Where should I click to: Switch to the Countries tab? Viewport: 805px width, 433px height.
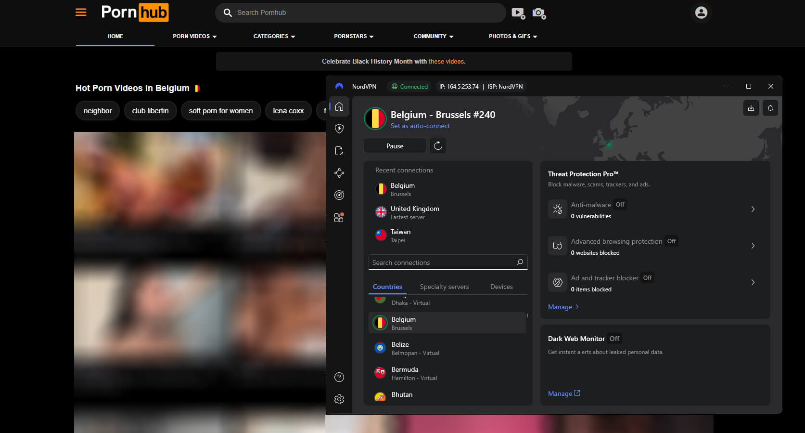click(387, 287)
